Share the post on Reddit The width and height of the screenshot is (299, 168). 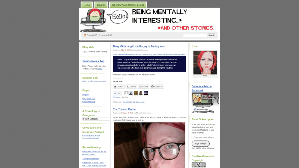144,87
